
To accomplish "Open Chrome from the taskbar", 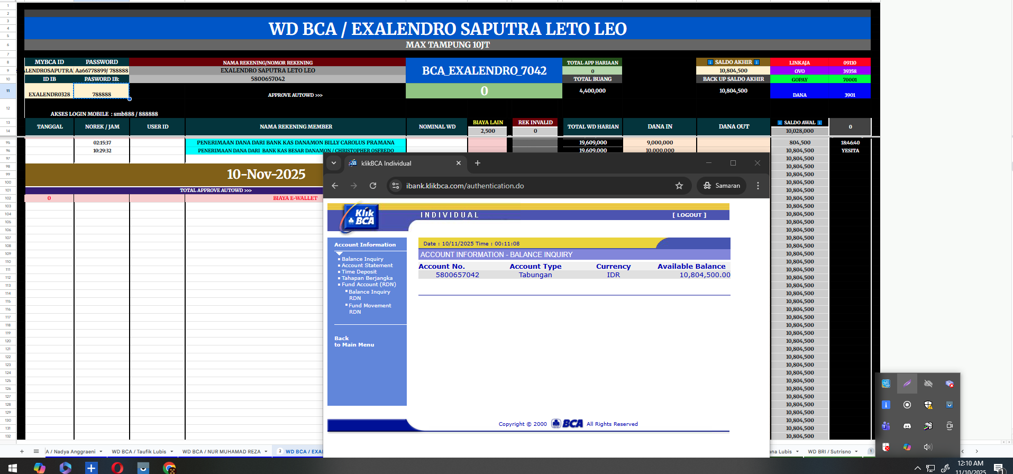I will tap(169, 468).
